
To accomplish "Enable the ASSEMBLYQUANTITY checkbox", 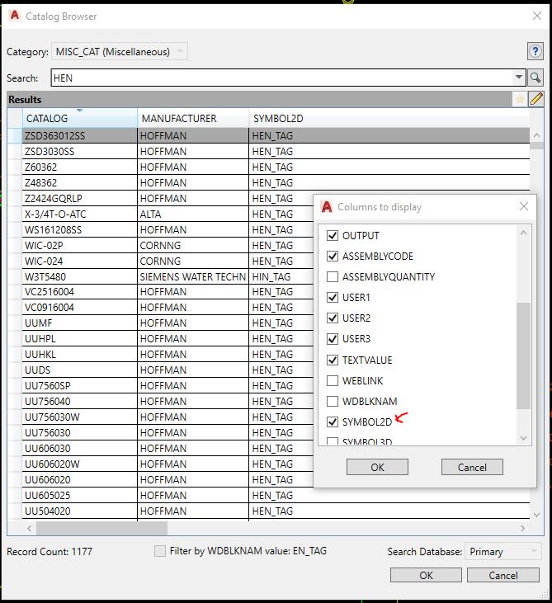I will coord(333,277).
